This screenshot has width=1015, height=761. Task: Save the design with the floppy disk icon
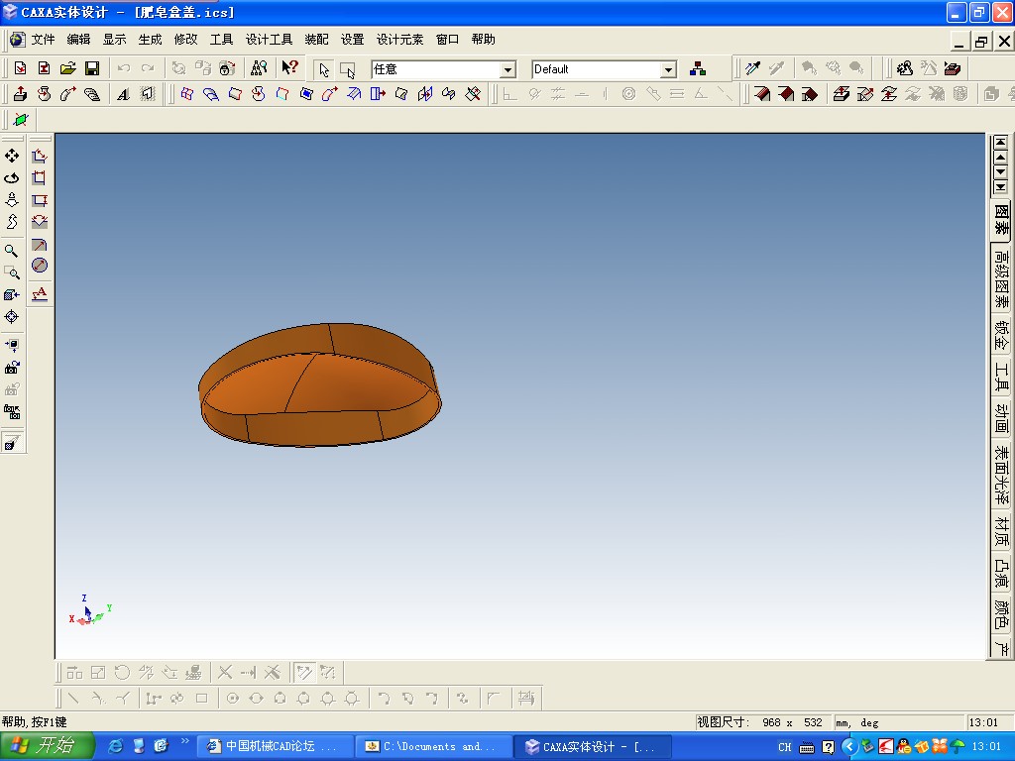point(92,68)
